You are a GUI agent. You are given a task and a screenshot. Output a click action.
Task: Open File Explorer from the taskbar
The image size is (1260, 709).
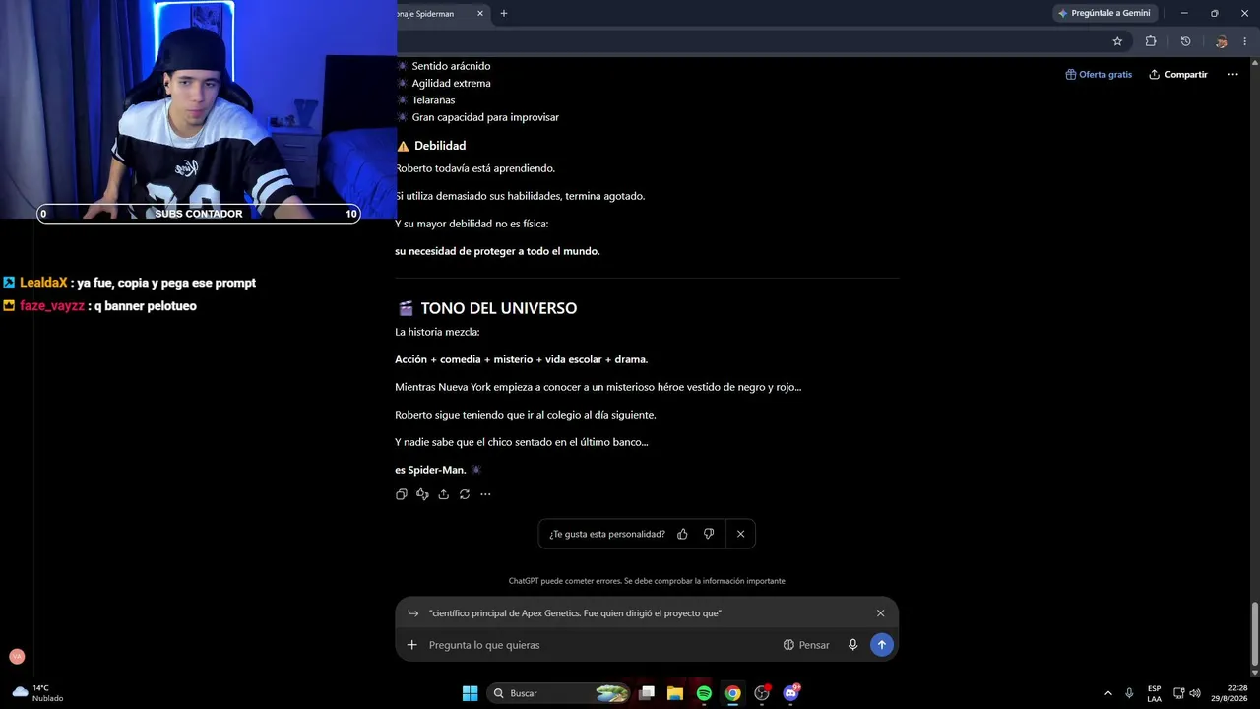pyautogui.click(x=675, y=693)
